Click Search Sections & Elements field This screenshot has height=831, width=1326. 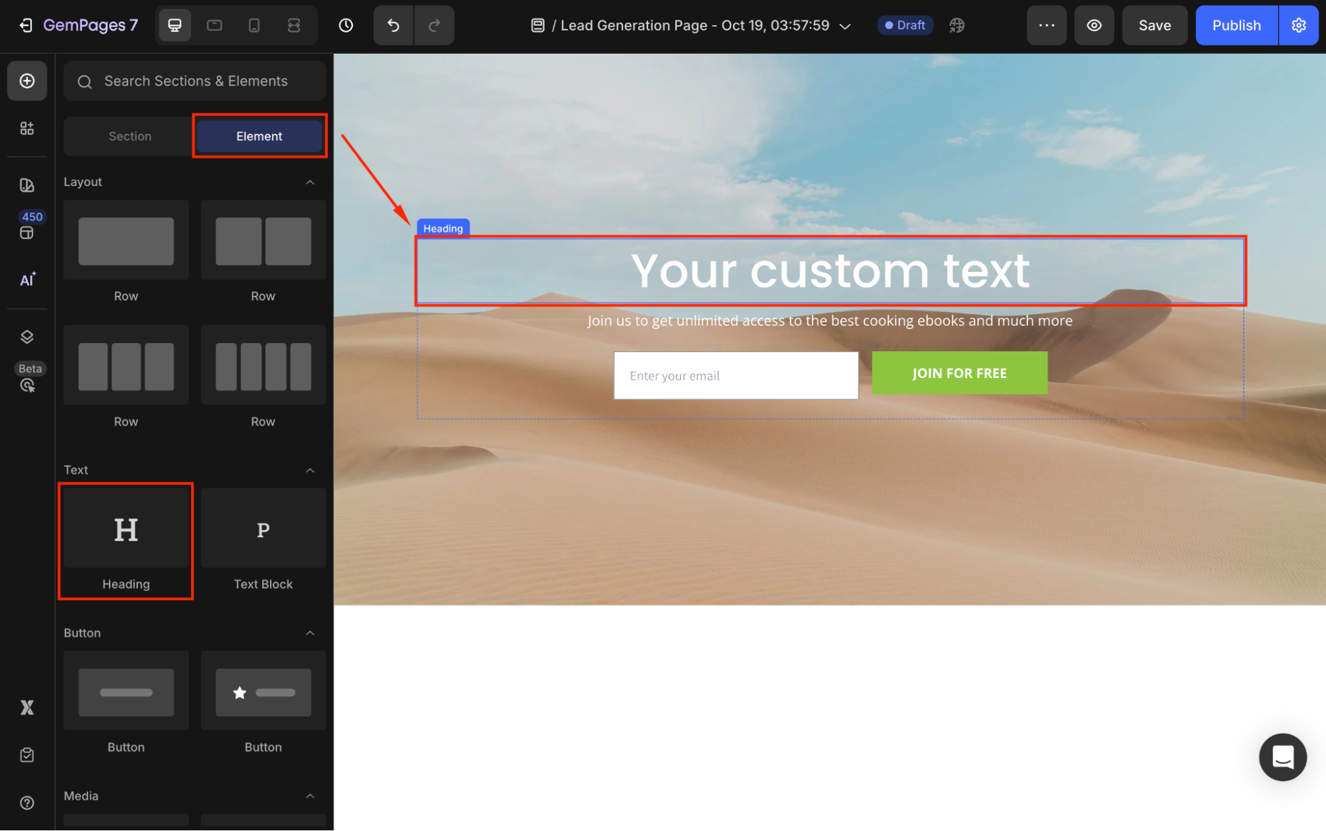point(196,81)
